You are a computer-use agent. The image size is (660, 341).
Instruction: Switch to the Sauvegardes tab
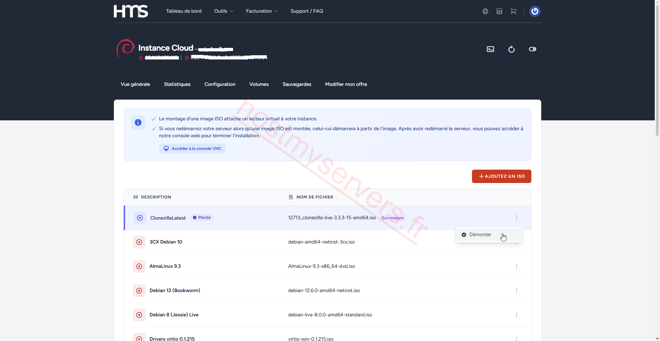(x=297, y=84)
